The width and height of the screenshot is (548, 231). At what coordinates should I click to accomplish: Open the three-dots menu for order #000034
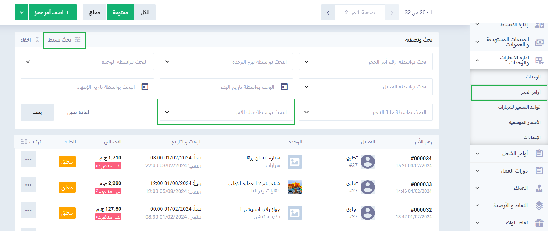click(x=28, y=159)
